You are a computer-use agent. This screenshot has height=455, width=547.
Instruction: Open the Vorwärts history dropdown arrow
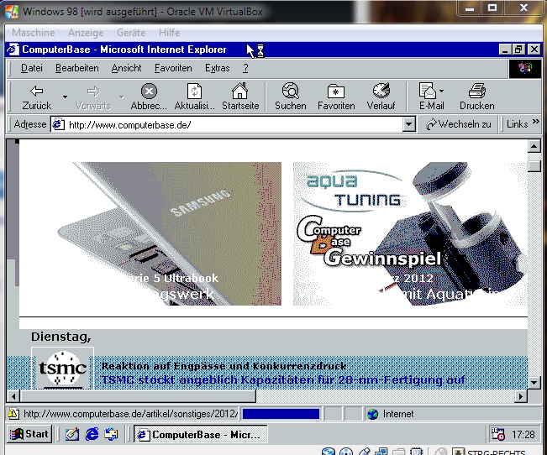coord(121,97)
